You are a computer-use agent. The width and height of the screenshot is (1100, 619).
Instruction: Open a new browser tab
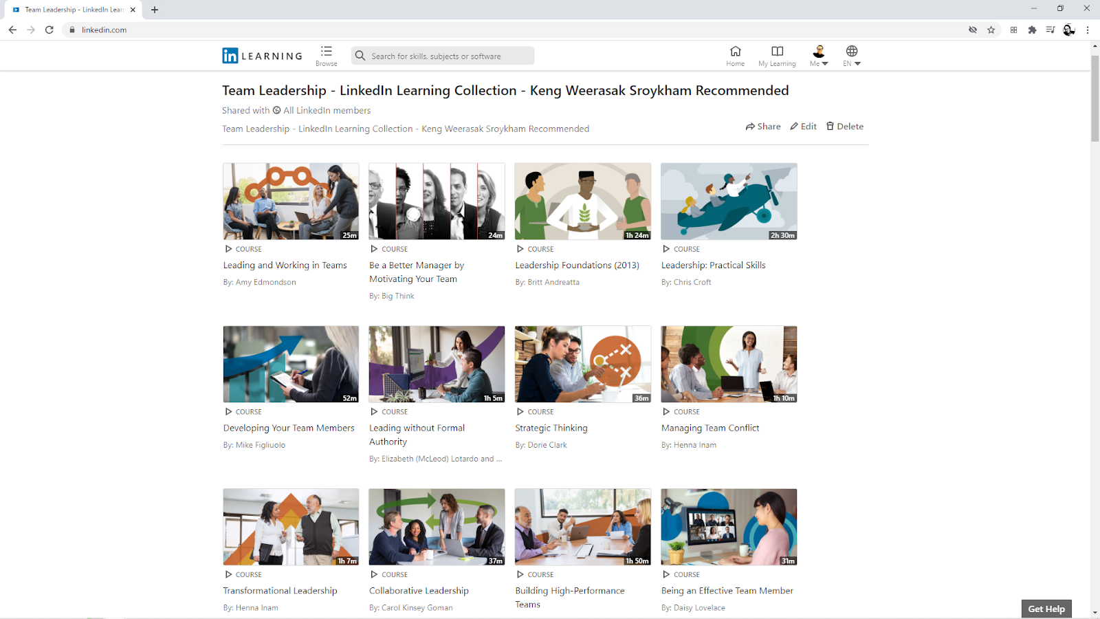click(155, 10)
